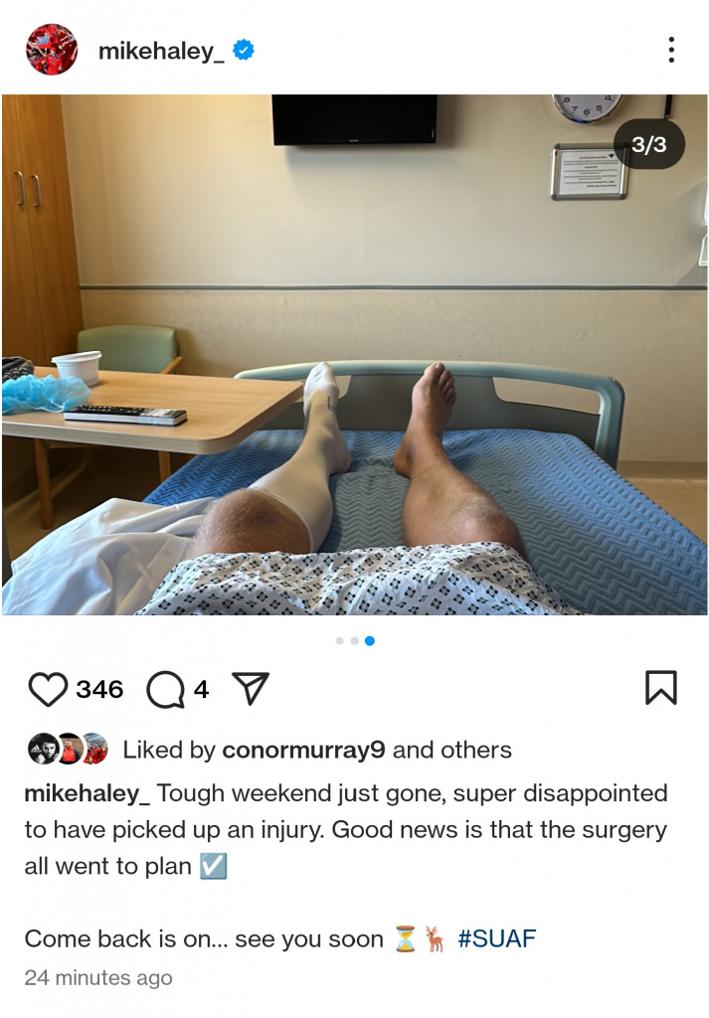Like the post with the heart icon
Viewport: 709px width, 1018px height.
click(x=48, y=689)
